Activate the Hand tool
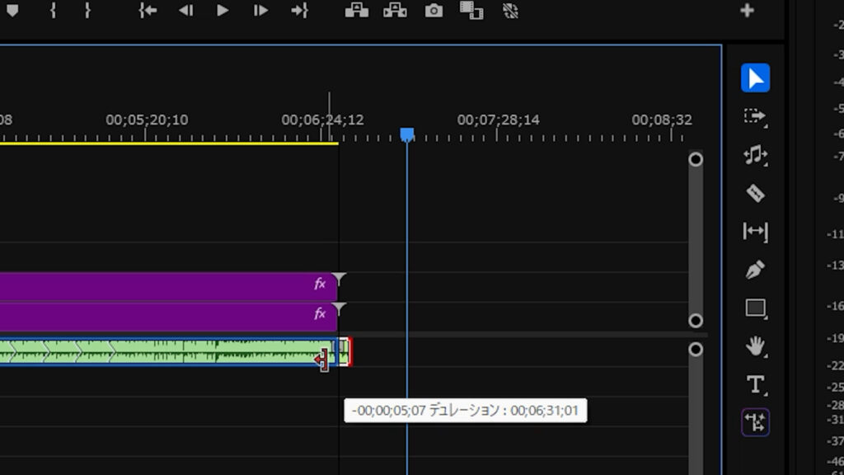The height and width of the screenshot is (475, 844). [755, 346]
